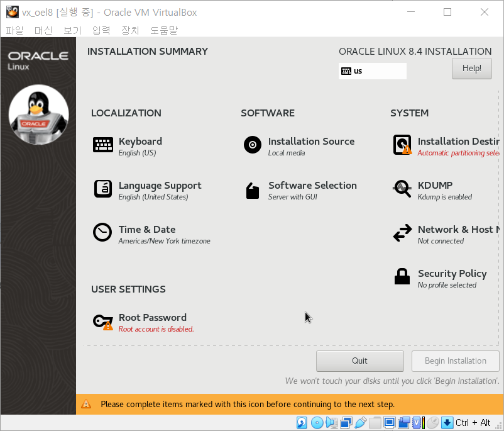504x431 pixels.
Task: Open KDUMP magnifier icon
Action: pos(402,189)
